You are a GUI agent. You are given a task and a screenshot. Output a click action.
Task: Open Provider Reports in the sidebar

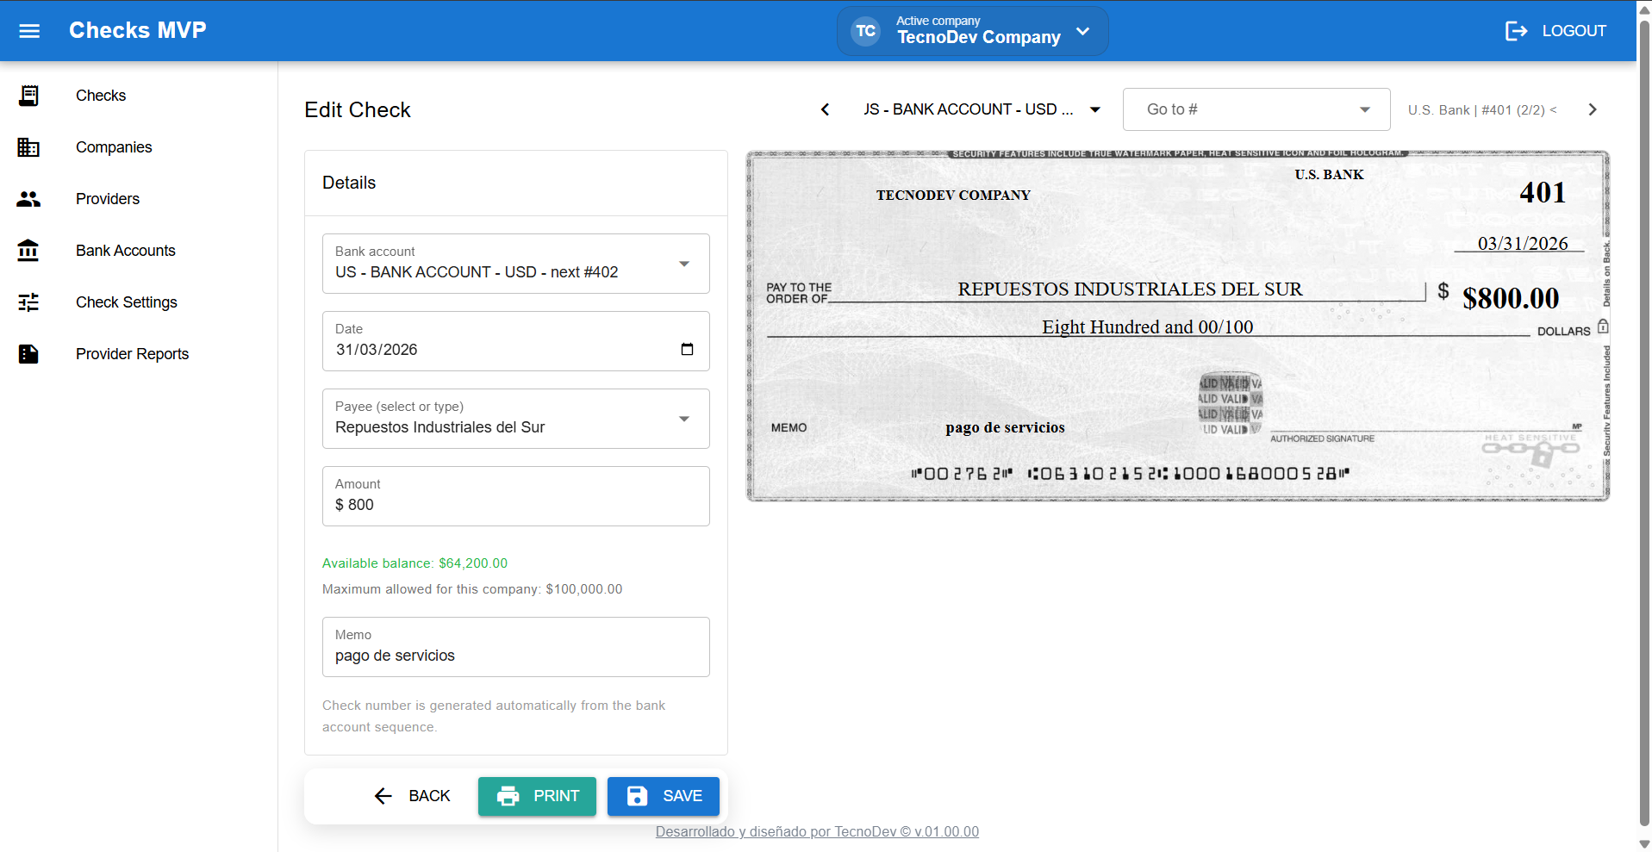coord(132,354)
